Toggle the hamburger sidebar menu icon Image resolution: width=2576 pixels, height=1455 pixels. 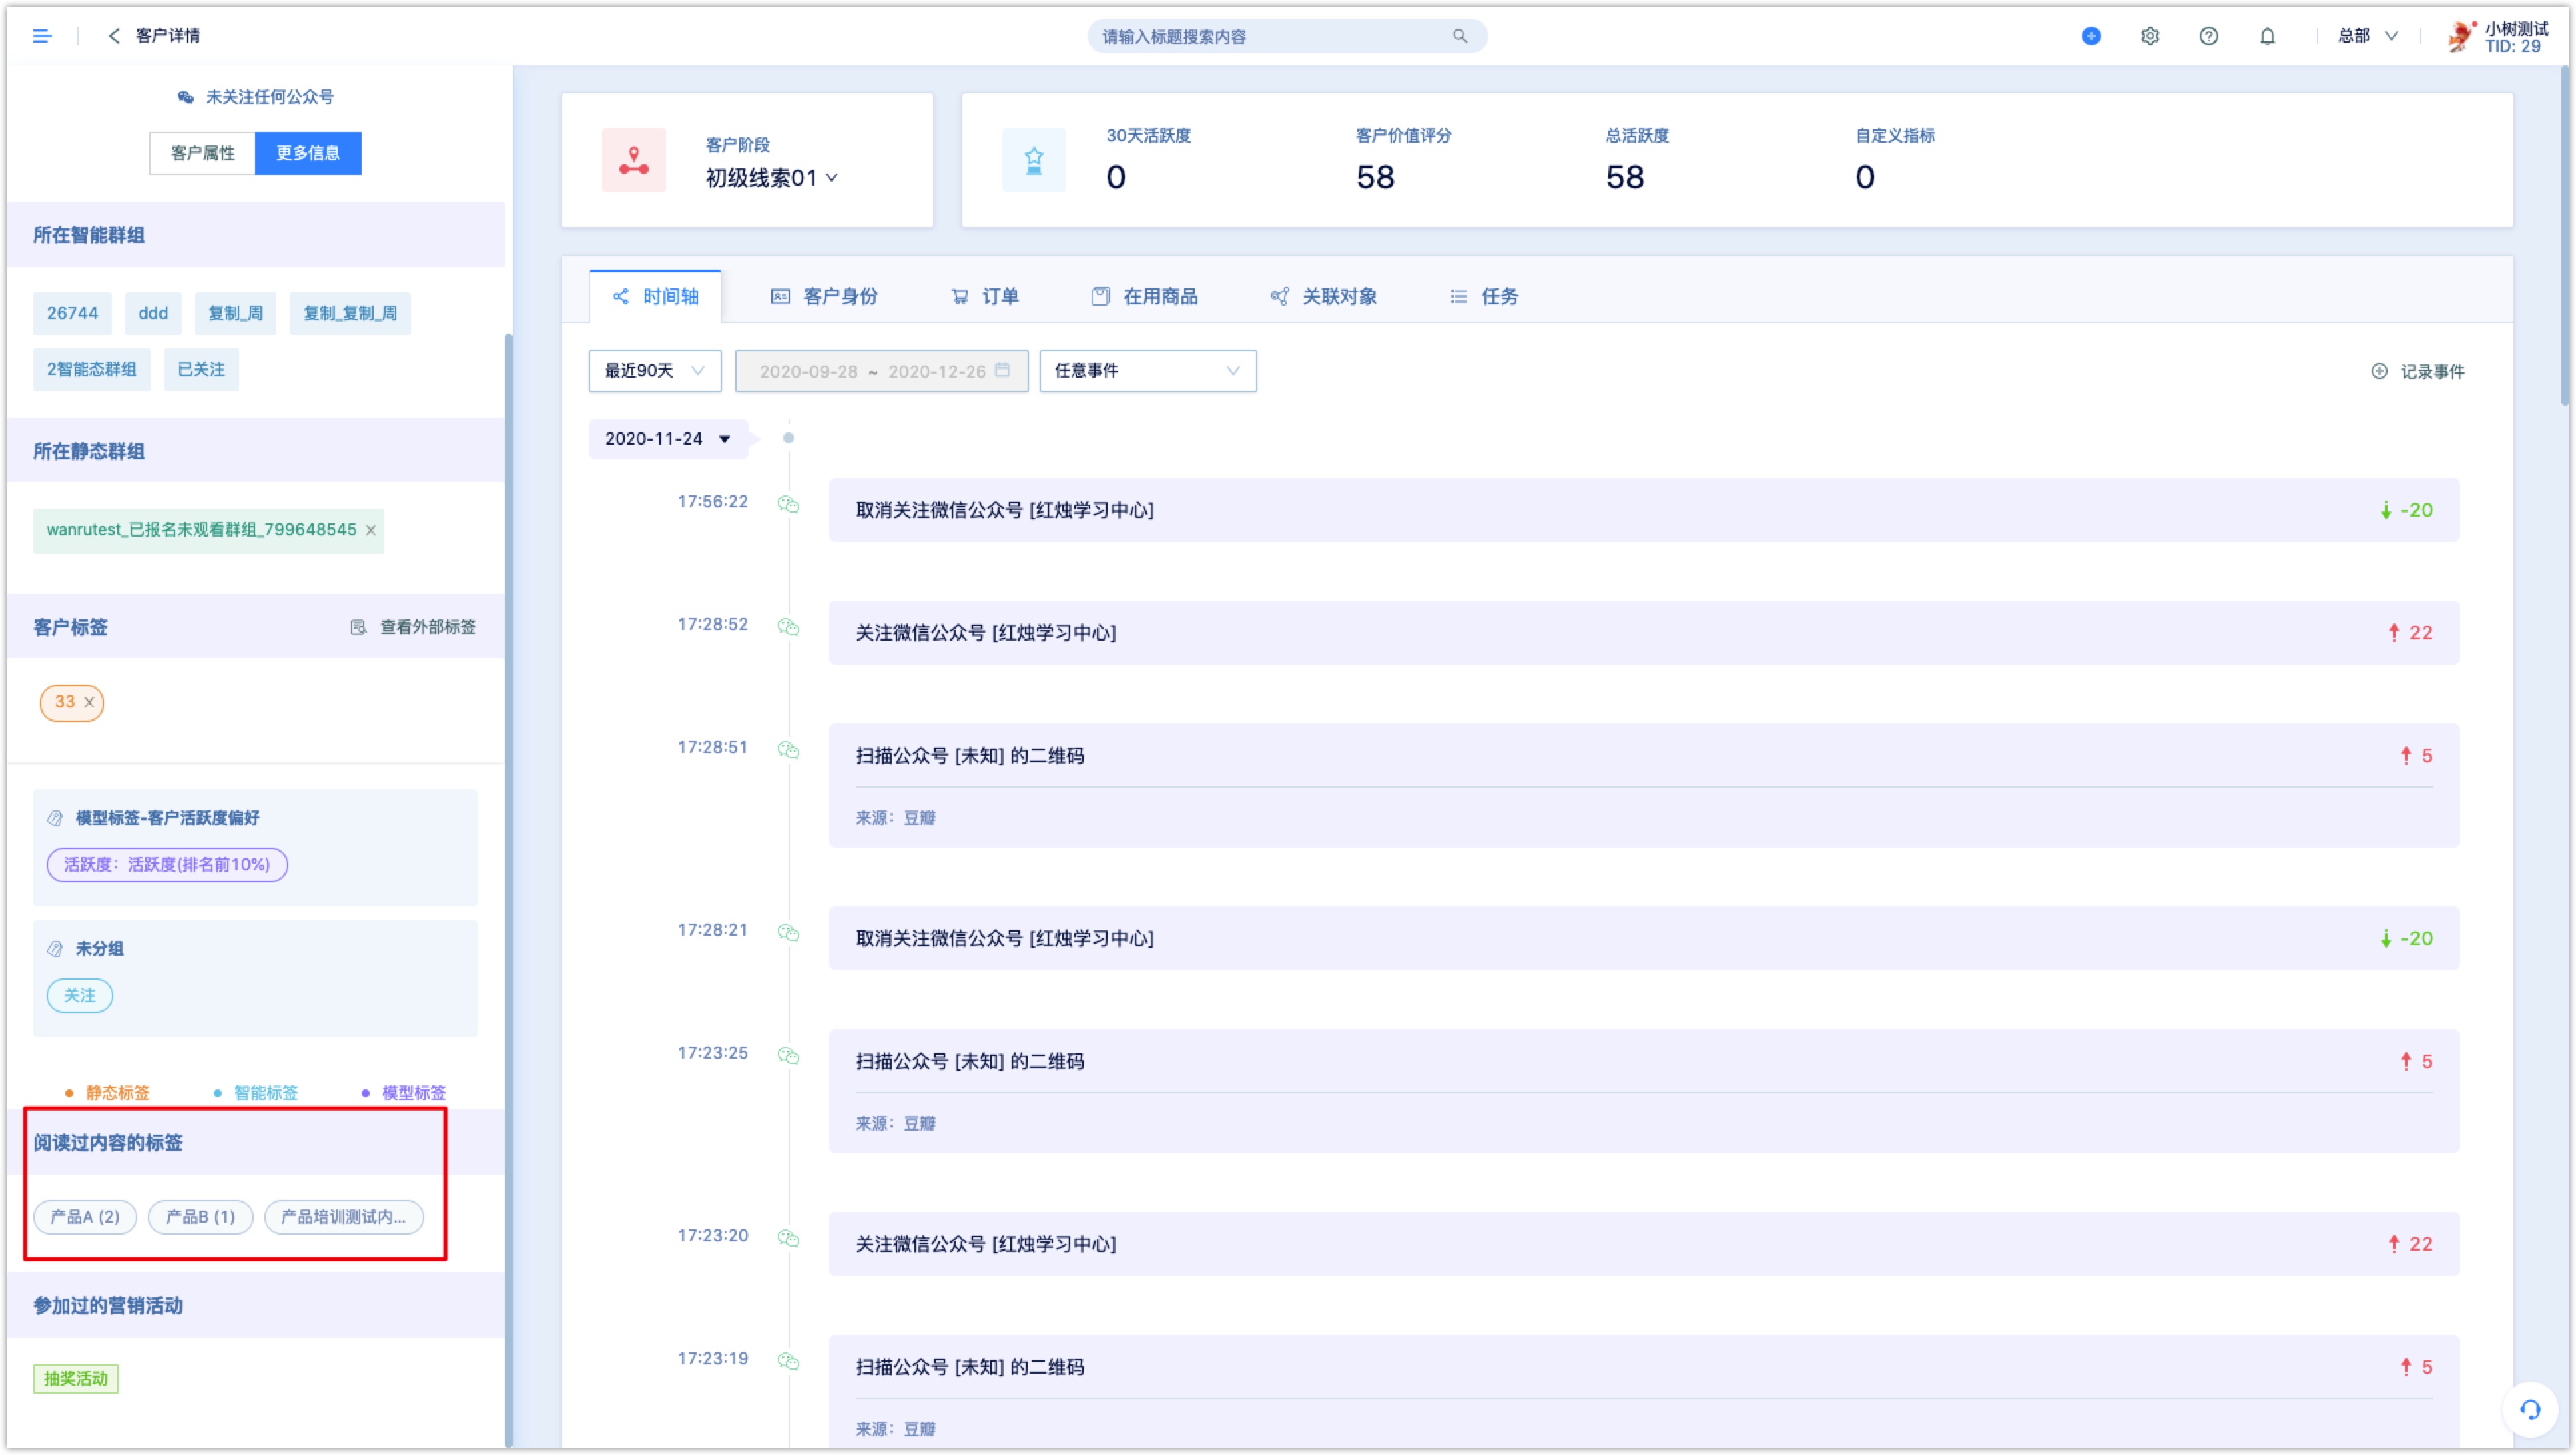pyautogui.click(x=41, y=36)
